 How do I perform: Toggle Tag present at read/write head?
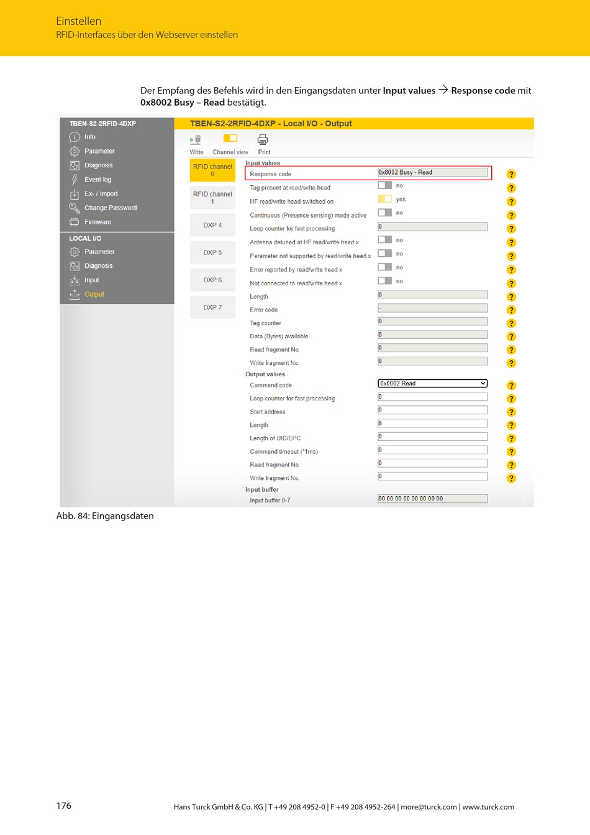[x=384, y=185]
